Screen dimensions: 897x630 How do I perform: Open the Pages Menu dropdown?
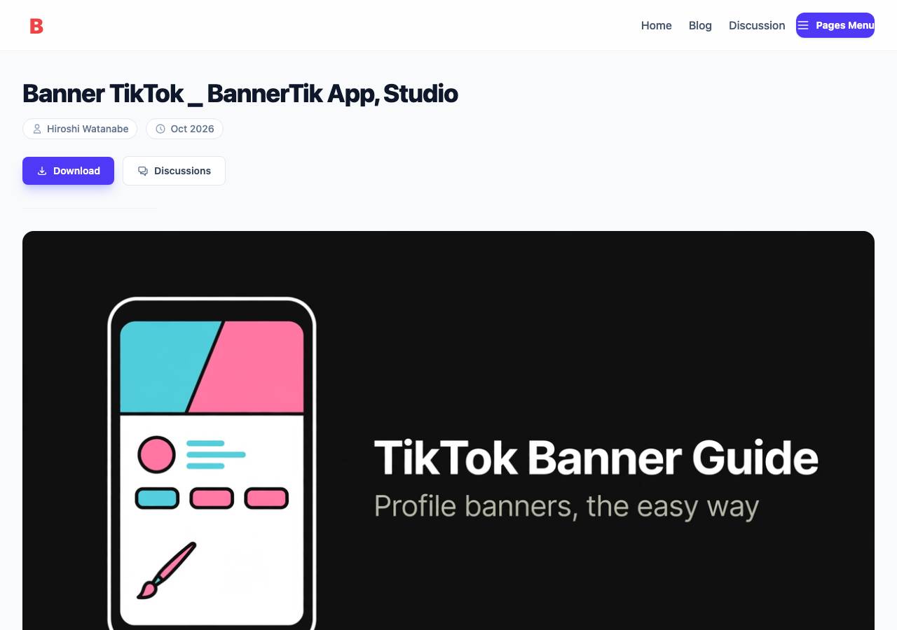click(835, 25)
